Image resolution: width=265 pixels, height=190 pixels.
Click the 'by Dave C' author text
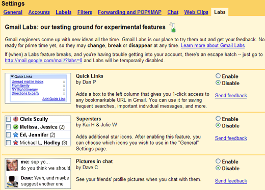(x=87, y=168)
